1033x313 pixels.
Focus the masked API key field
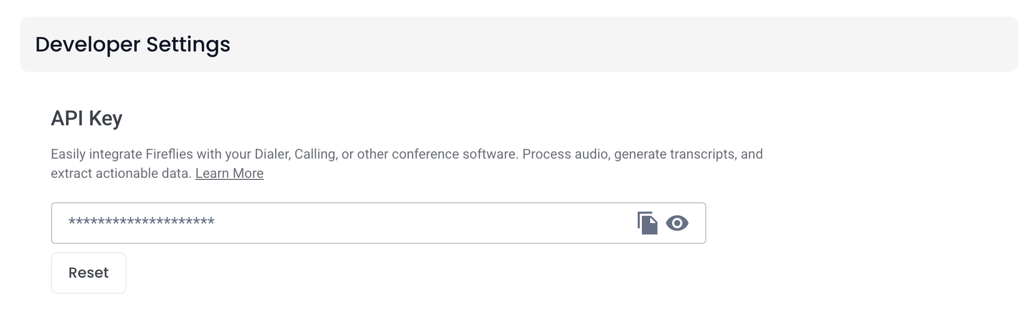point(378,223)
